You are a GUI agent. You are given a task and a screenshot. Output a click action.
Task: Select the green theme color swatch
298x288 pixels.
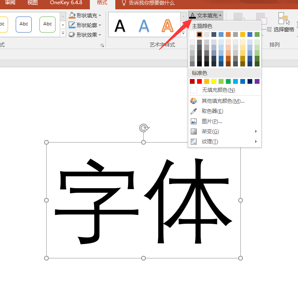[x=257, y=34]
